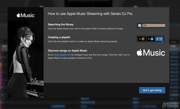The image size is (180, 109).
Task: Click the description about accessing millions of songs
Action: pos(85,29)
